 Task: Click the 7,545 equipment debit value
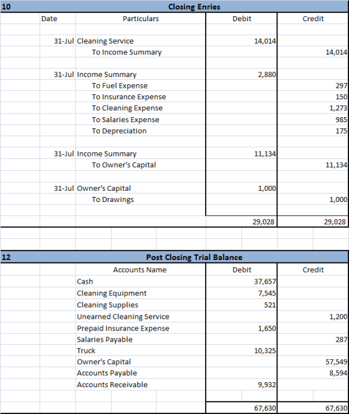[267, 293]
